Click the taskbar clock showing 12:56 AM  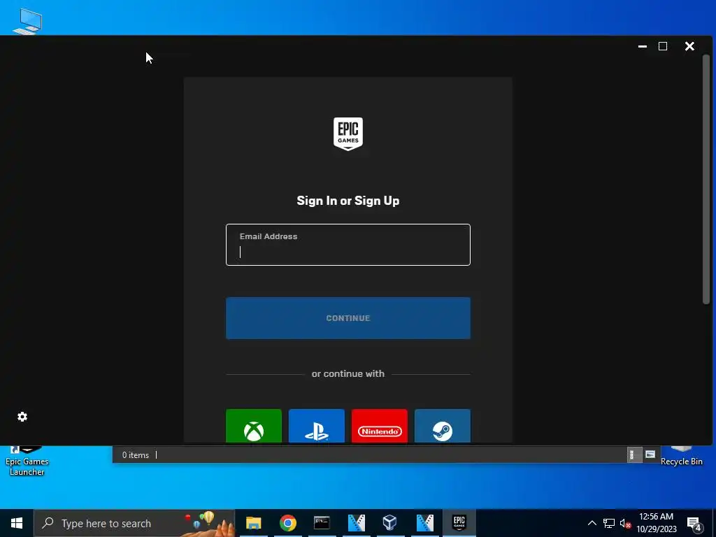click(x=656, y=523)
